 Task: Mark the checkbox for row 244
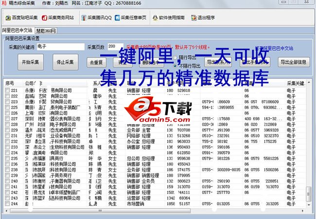tap(7, 204)
